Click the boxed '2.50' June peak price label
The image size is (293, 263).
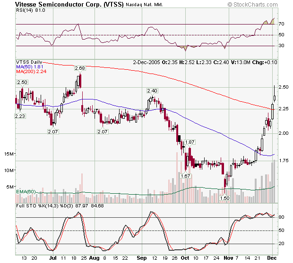point(22,82)
